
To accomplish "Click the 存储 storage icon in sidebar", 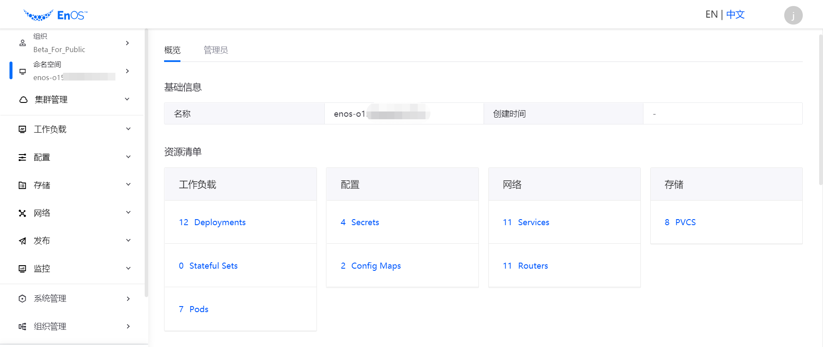I will pyautogui.click(x=22, y=186).
